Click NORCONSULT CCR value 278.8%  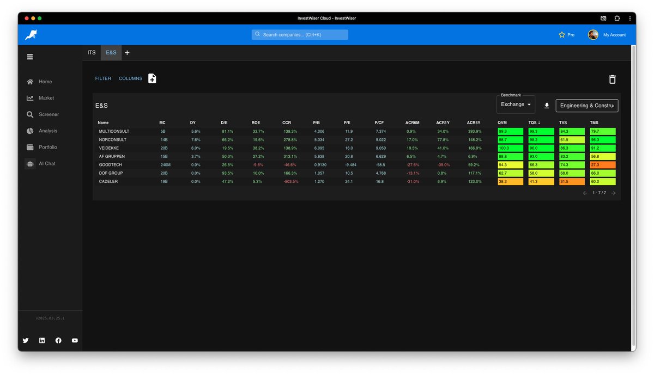290,140
